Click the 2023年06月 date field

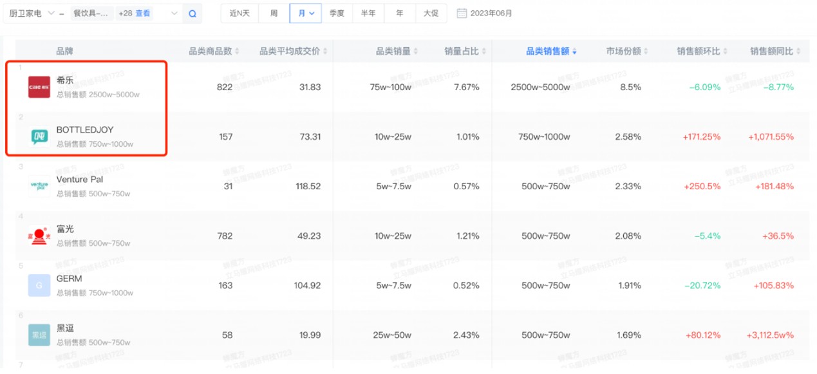pos(491,13)
